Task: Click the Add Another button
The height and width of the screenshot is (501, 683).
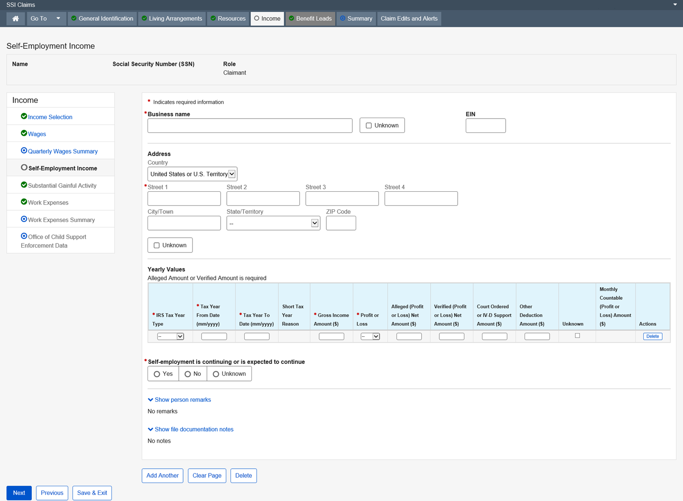Action: click(162, 475)
